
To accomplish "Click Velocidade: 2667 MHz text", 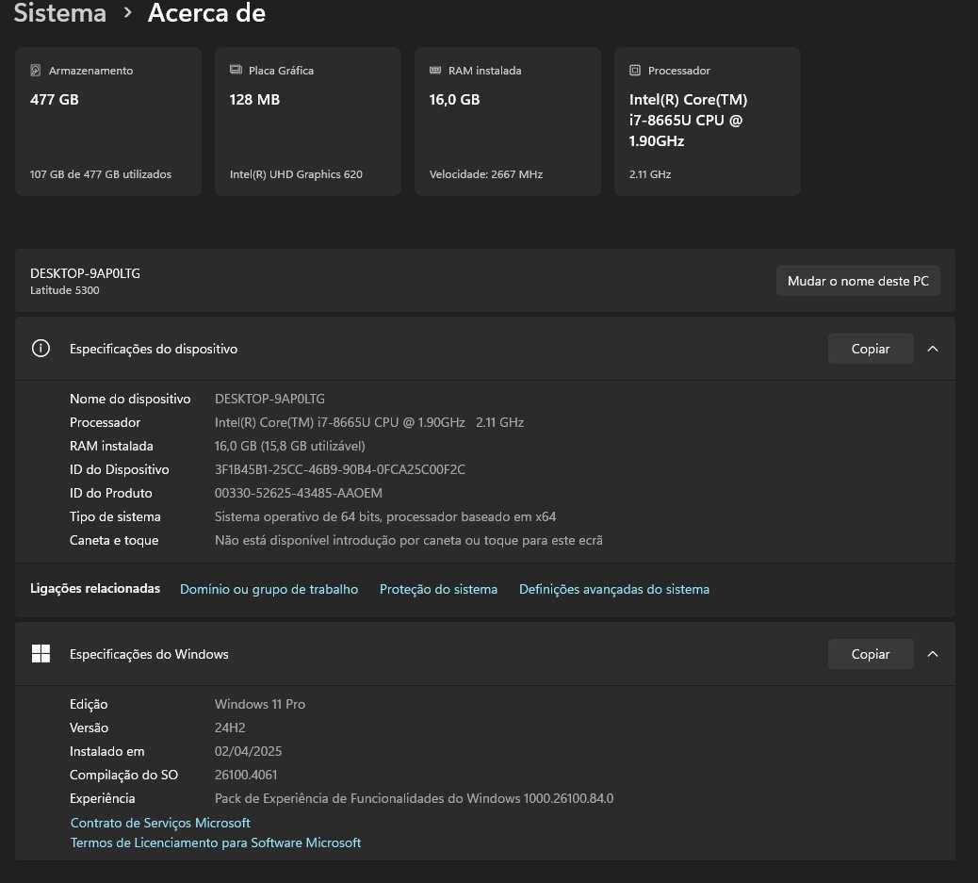I will coord(486,174).
